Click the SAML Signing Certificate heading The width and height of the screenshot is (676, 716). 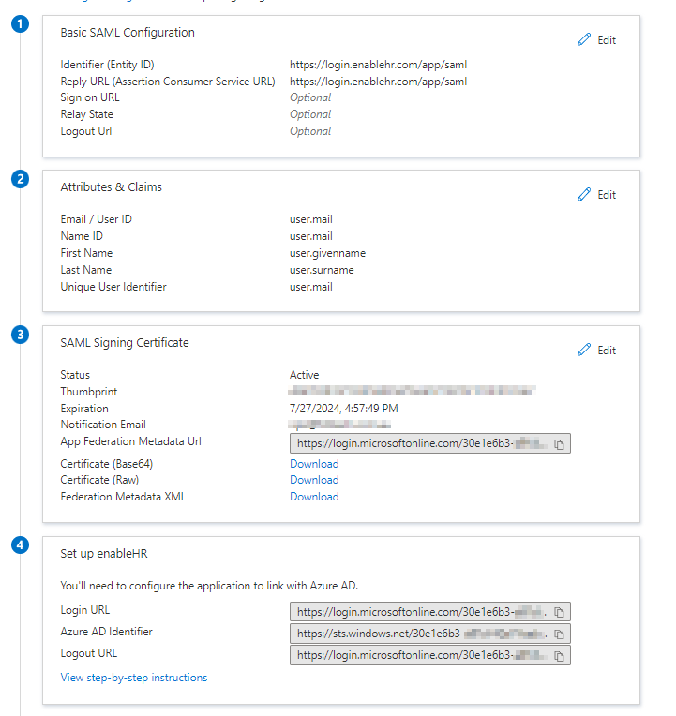pyautogui.click(x=125, y=343)
